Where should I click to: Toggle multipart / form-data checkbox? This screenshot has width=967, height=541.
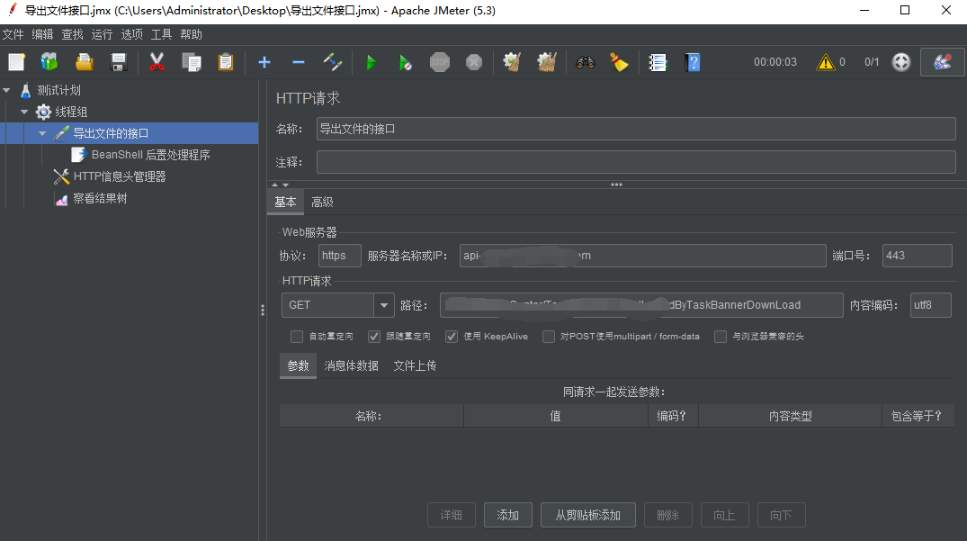click(548, 336)
